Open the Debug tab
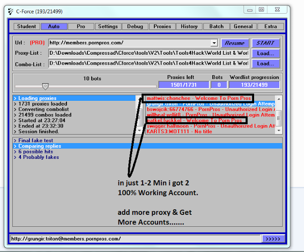This screenshot has width=304, height=252. pyautogui.click(x=135, y=27)
